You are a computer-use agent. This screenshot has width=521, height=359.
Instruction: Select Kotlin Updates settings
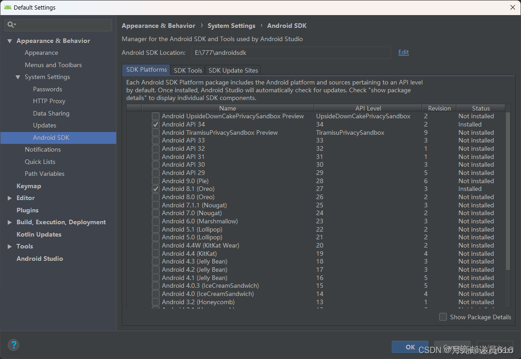[x=39, y=235]
